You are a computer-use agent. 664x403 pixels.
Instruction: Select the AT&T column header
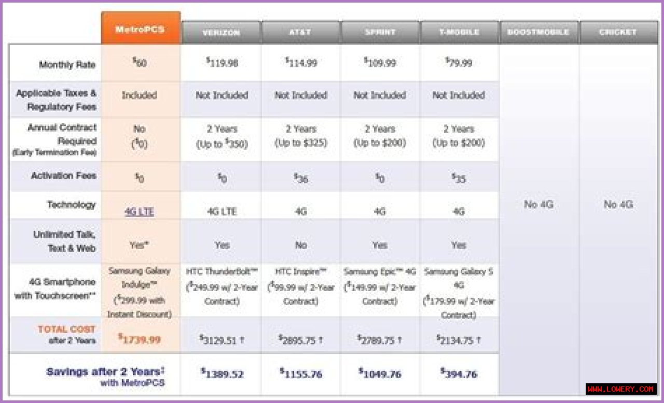click(300, 32)
